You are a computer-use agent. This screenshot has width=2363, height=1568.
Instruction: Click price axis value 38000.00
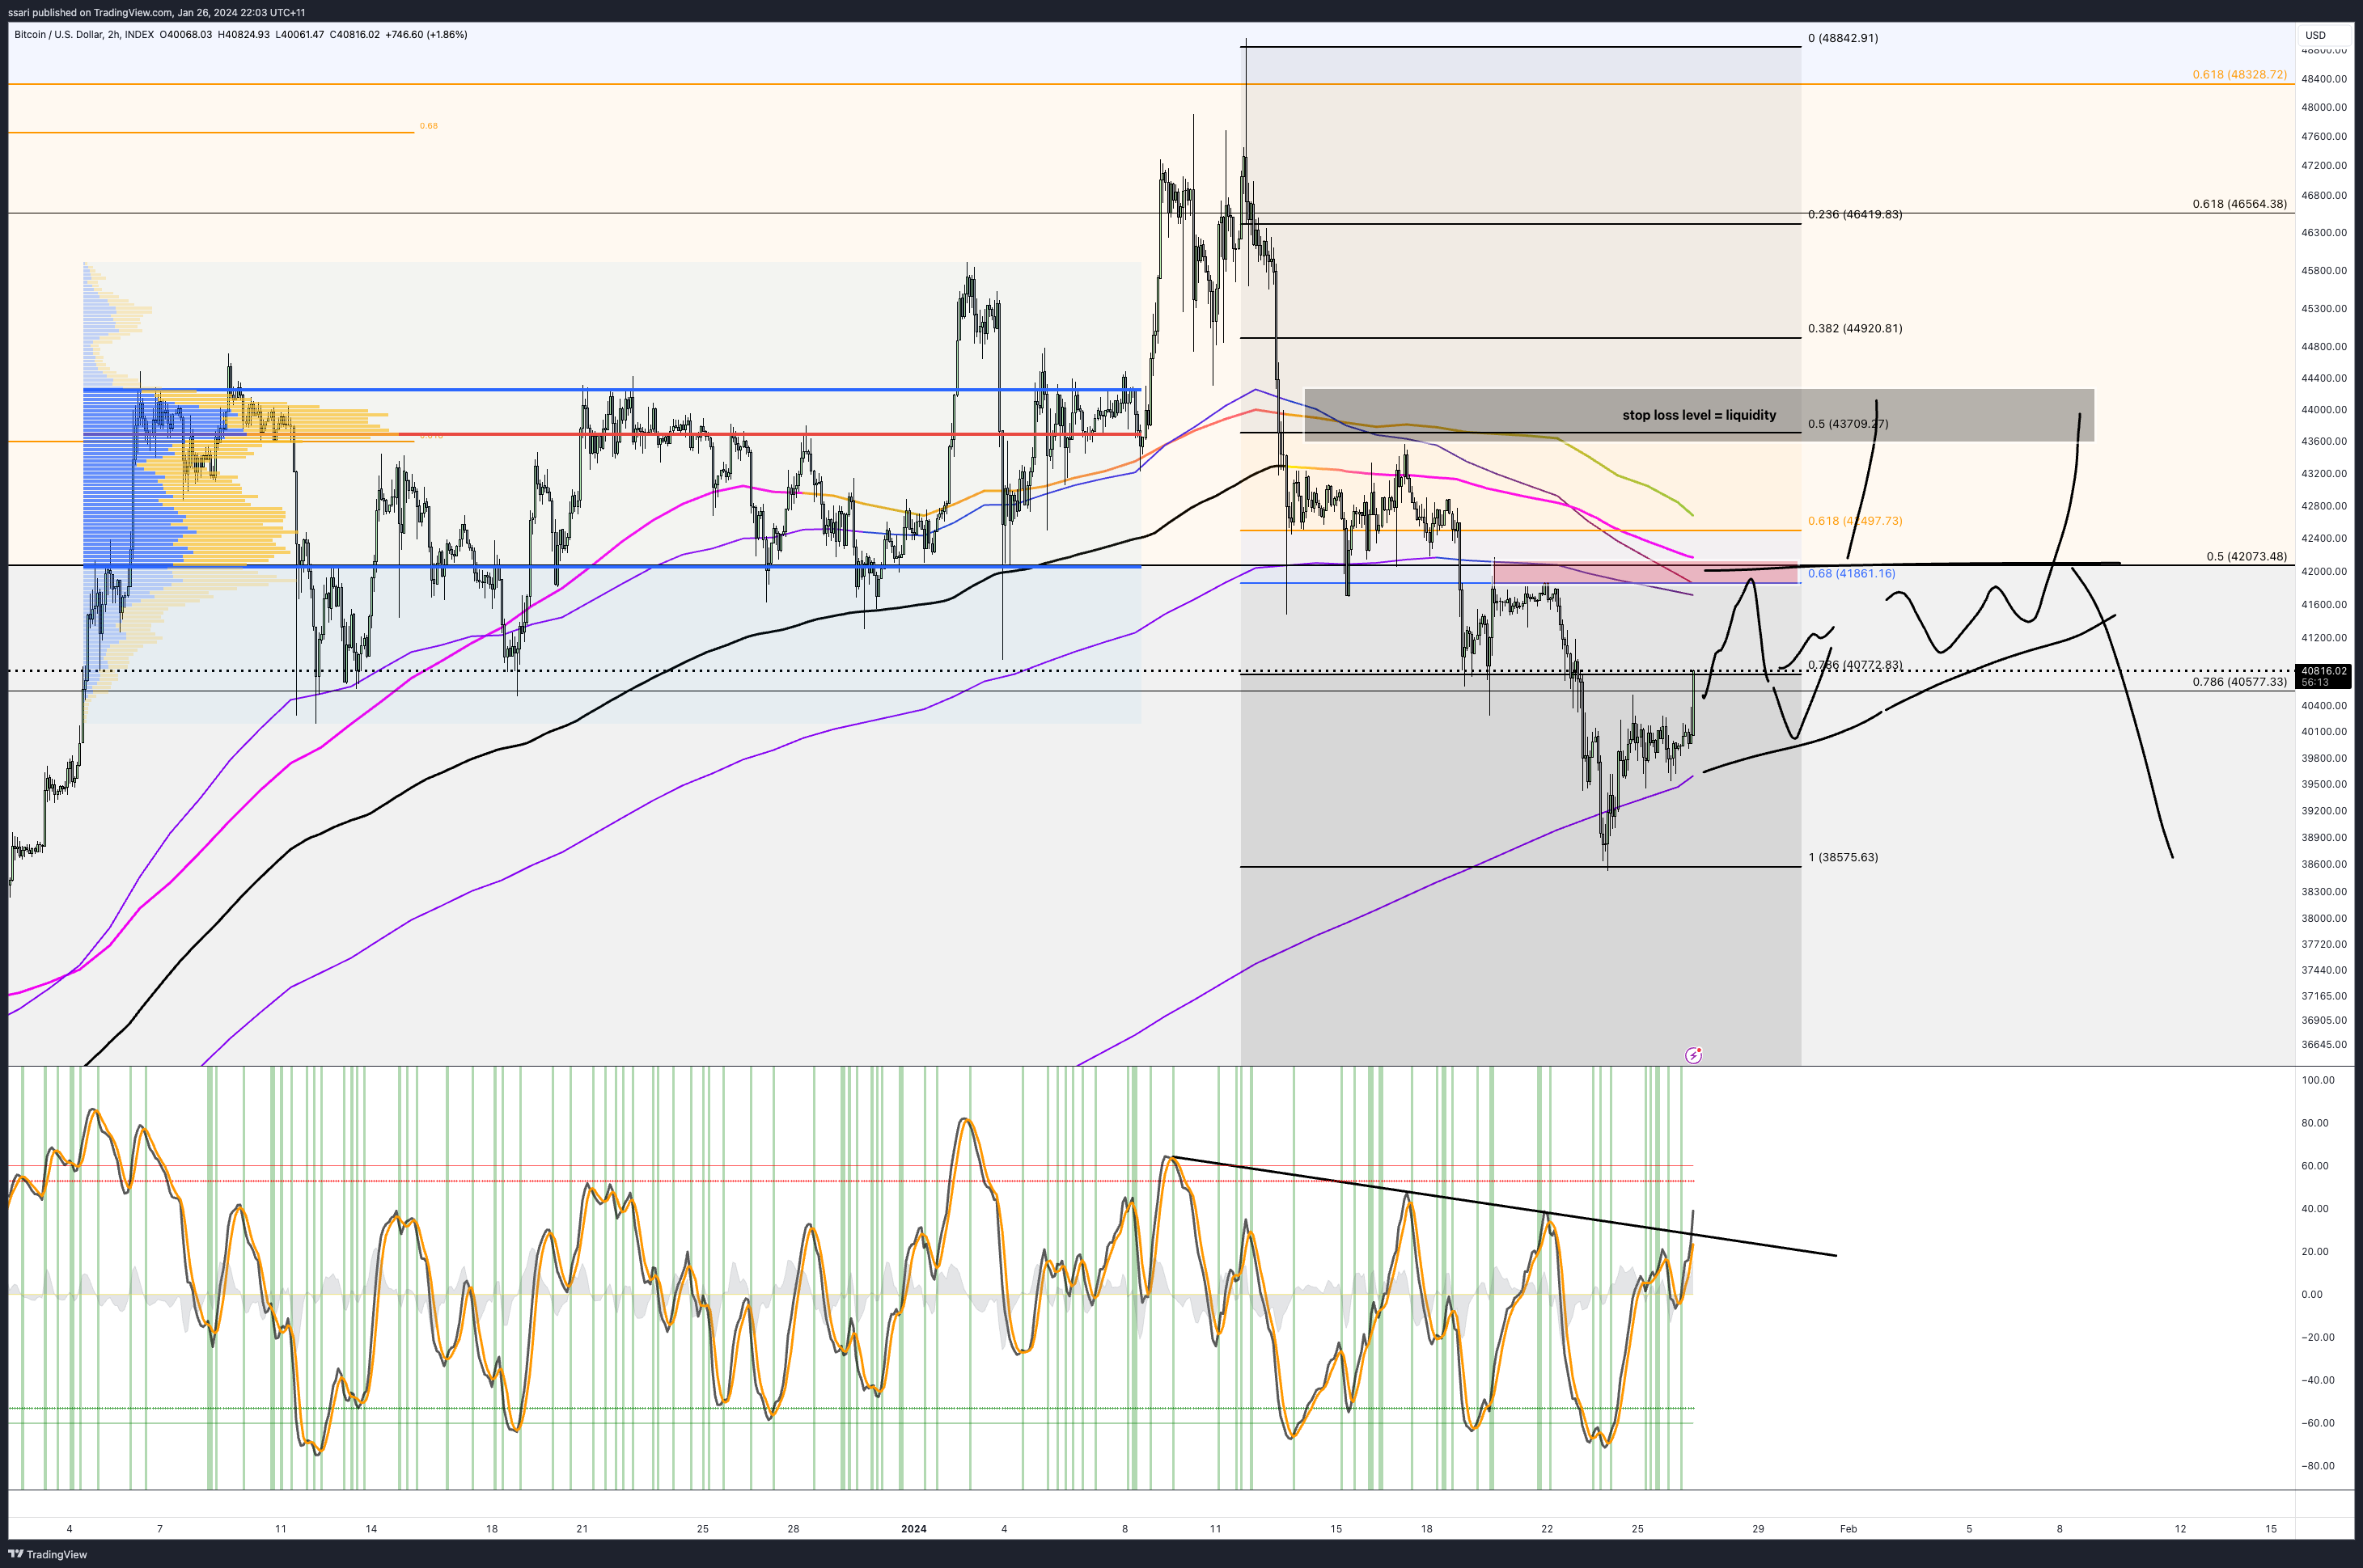coord(2324,918)
